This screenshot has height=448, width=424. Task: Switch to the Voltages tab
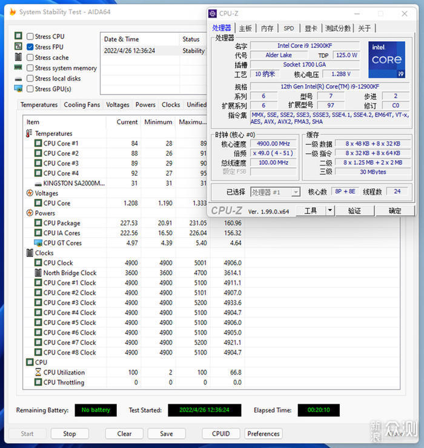point(118,105)
